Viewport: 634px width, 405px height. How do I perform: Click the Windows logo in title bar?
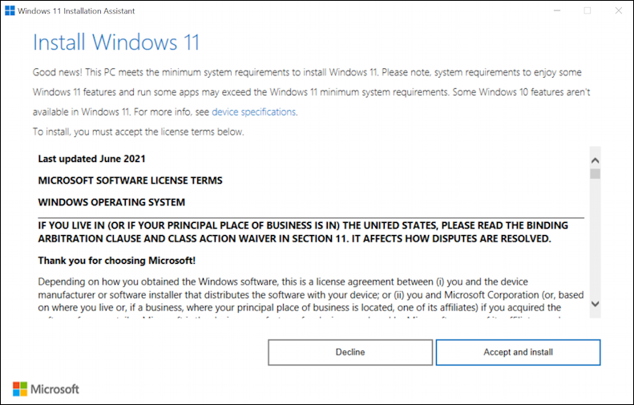(10, 10)
